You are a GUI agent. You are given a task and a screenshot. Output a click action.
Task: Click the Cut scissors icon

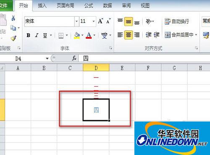(13, 18)
